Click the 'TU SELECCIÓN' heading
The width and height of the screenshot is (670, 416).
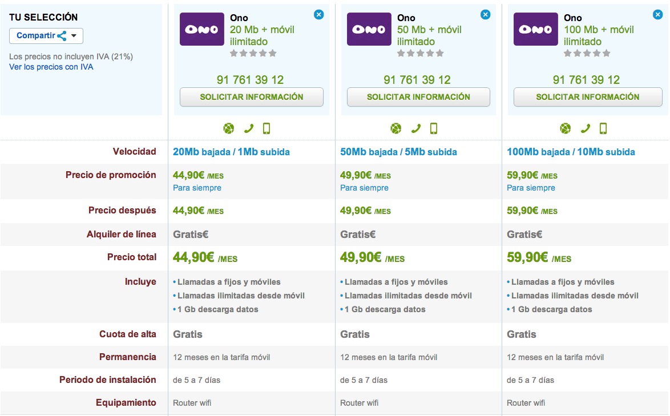tap(43, 18)
